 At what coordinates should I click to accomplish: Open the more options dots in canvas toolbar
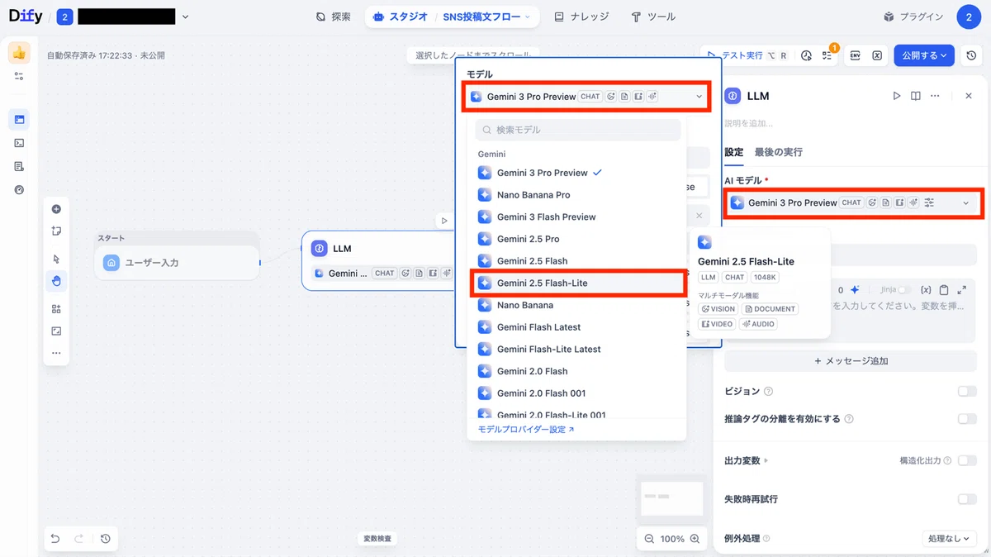point(56,353)
